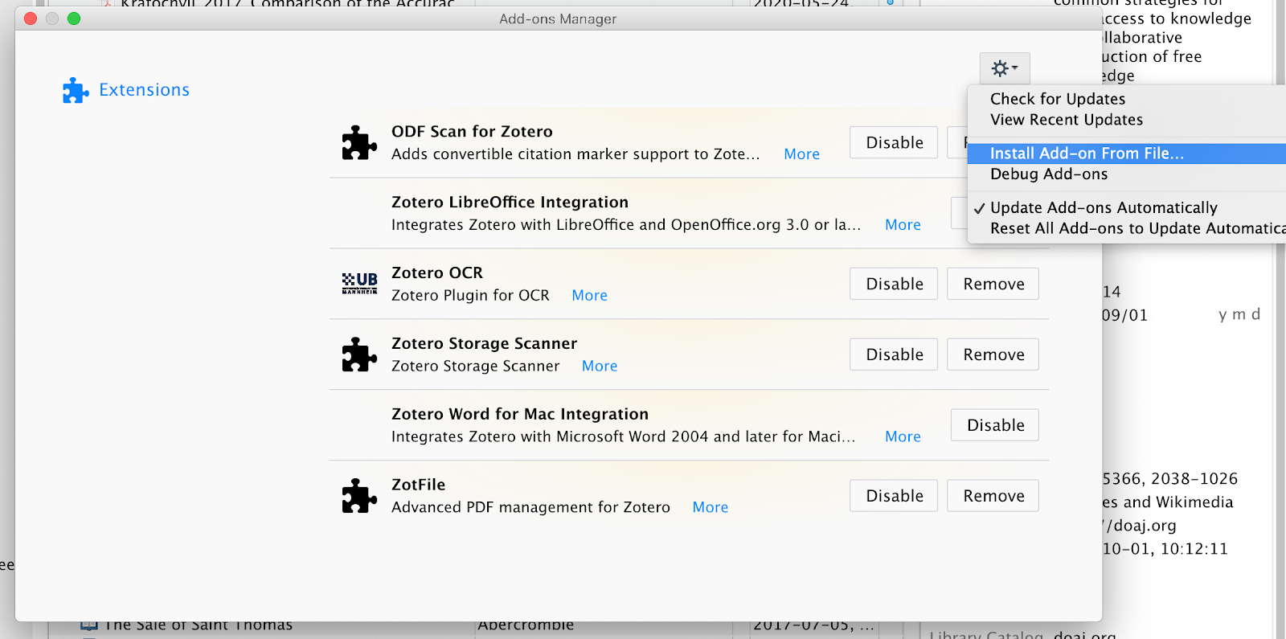
Task: Click Zotero Storage Scanner puzzle icon
Action: point(359,354)
